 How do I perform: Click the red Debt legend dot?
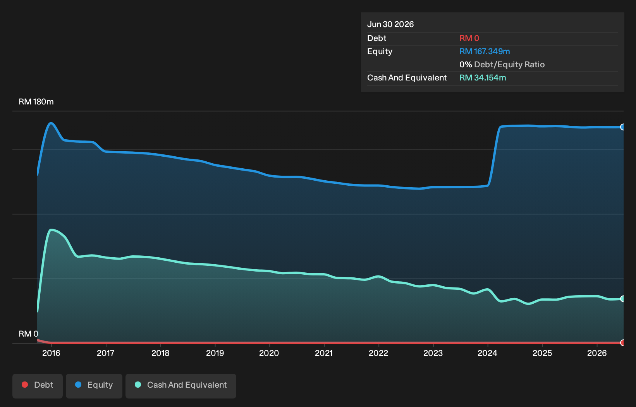[x=25, y=385]
